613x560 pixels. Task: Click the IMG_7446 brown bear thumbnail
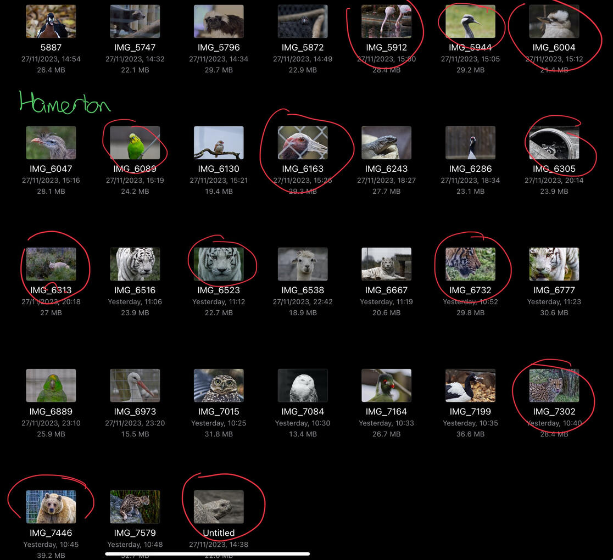point(51,507)
